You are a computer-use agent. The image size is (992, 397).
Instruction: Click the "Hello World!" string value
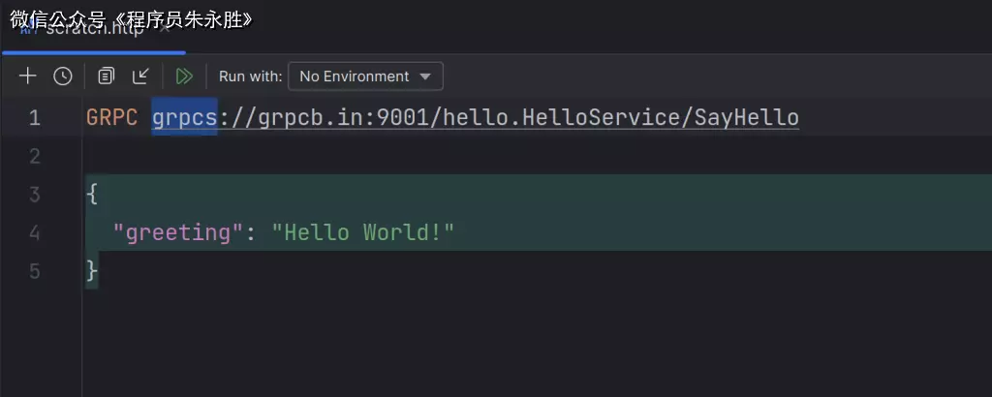click(362, 232)
